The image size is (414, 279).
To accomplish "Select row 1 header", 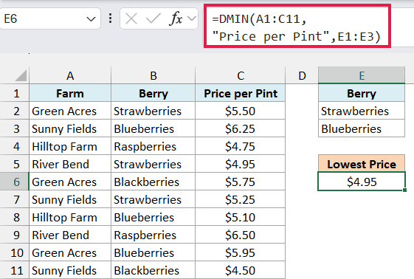I will tap(15, 93).
